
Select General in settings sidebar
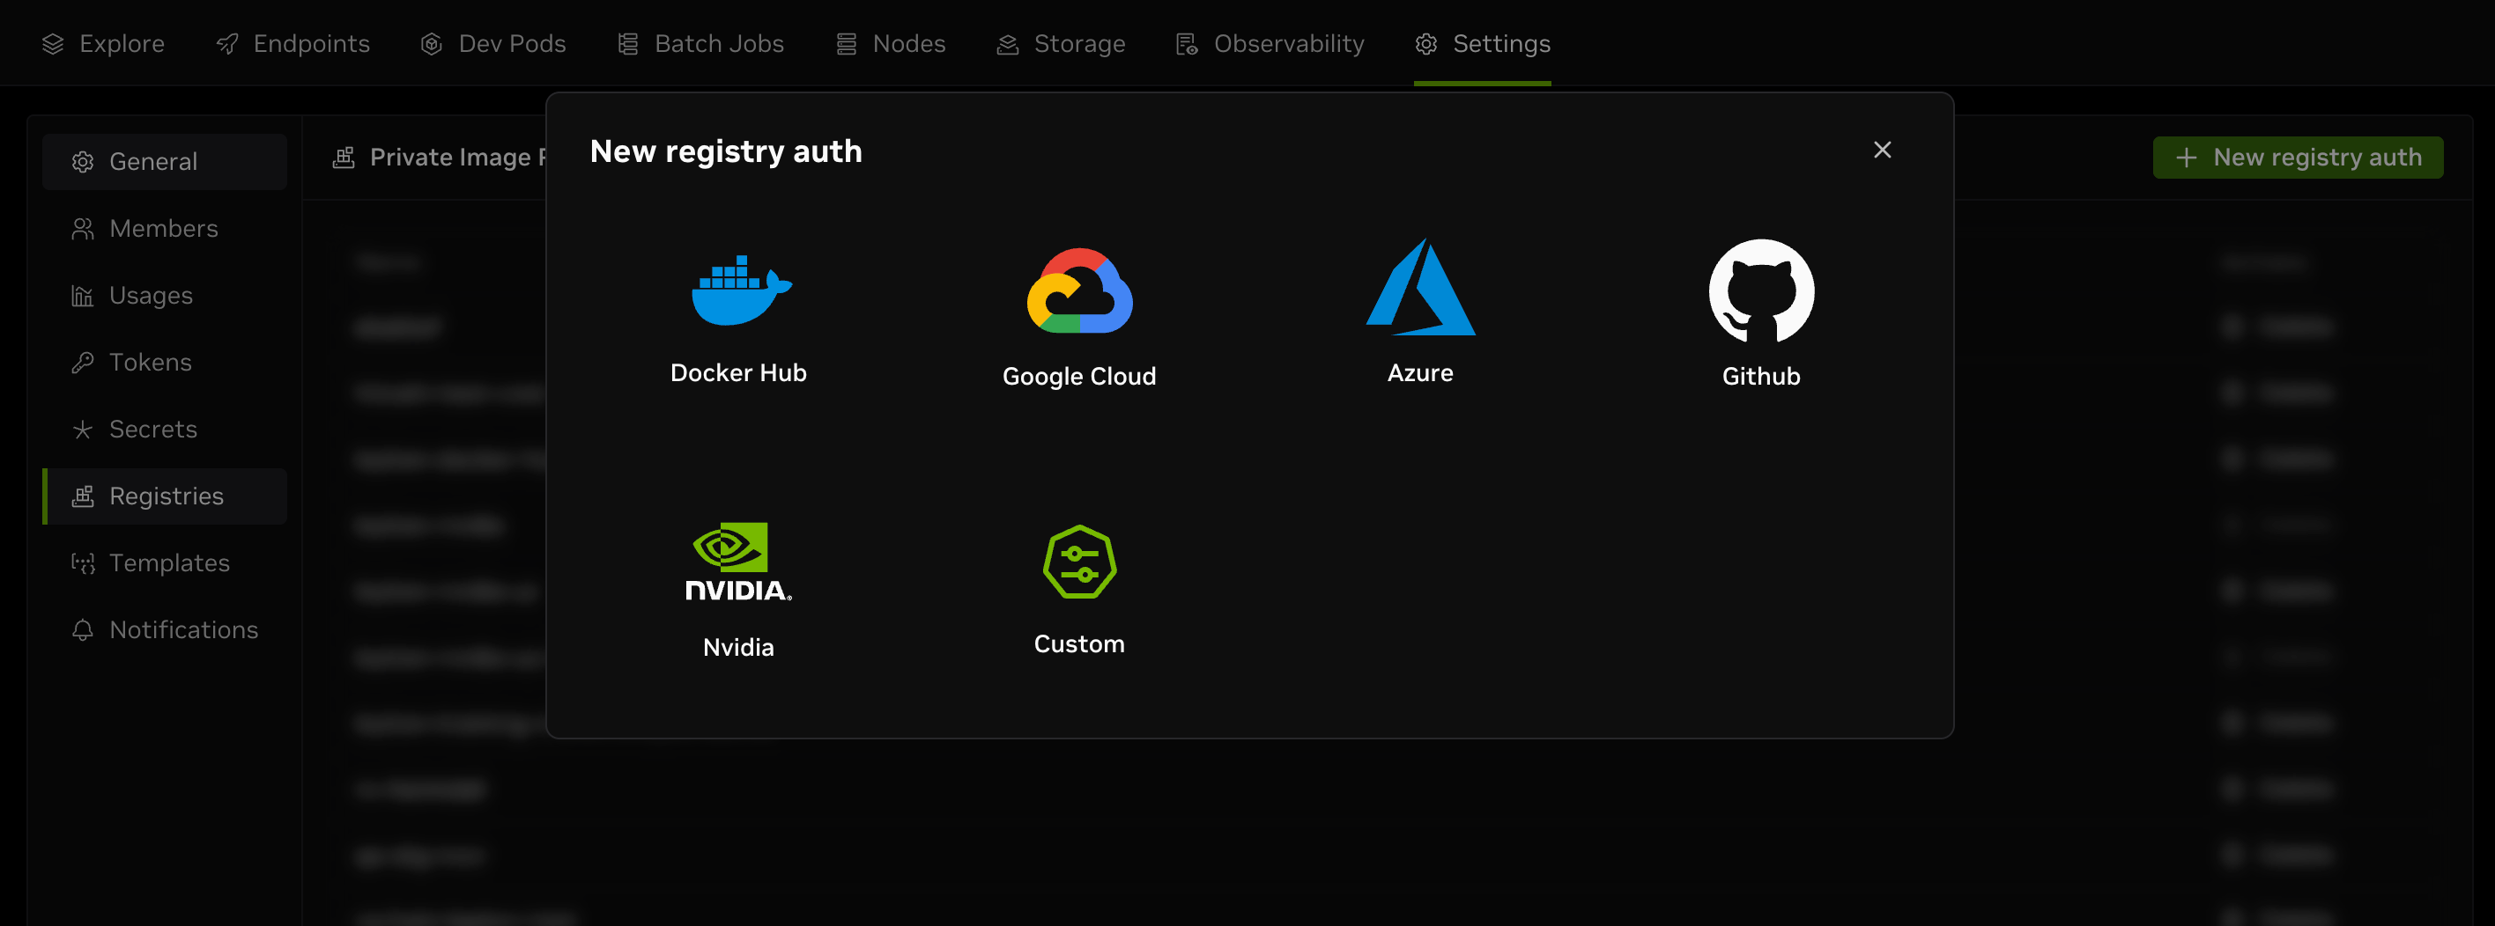point(165,162)
